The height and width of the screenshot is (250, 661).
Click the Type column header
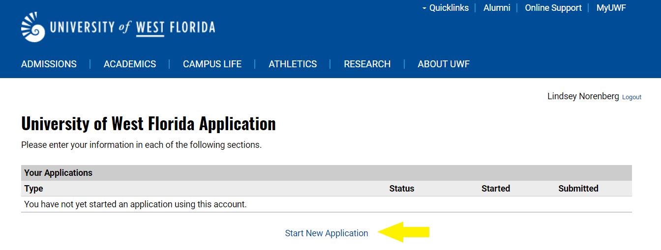(33, 189)
